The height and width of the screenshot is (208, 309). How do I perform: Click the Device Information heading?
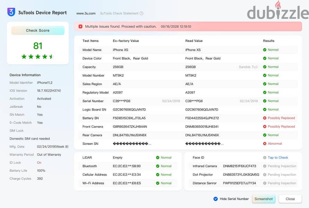click(25, 75)
